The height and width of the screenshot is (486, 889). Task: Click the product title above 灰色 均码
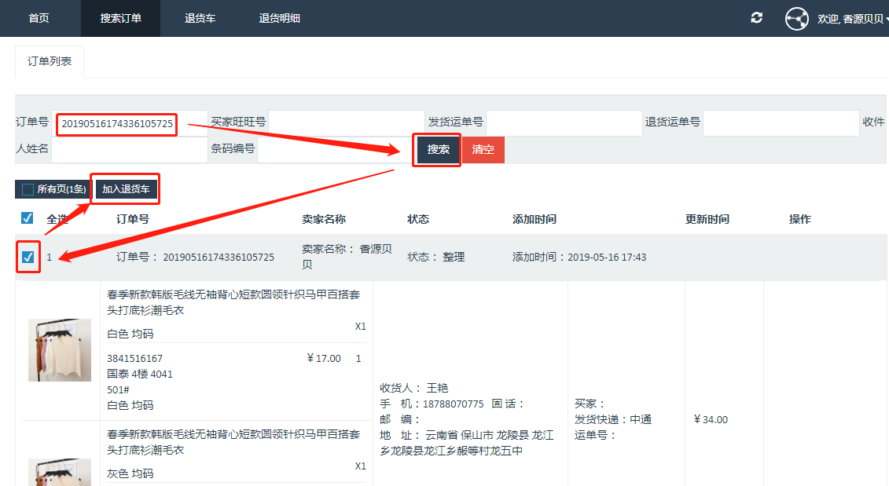coord(233,442)
